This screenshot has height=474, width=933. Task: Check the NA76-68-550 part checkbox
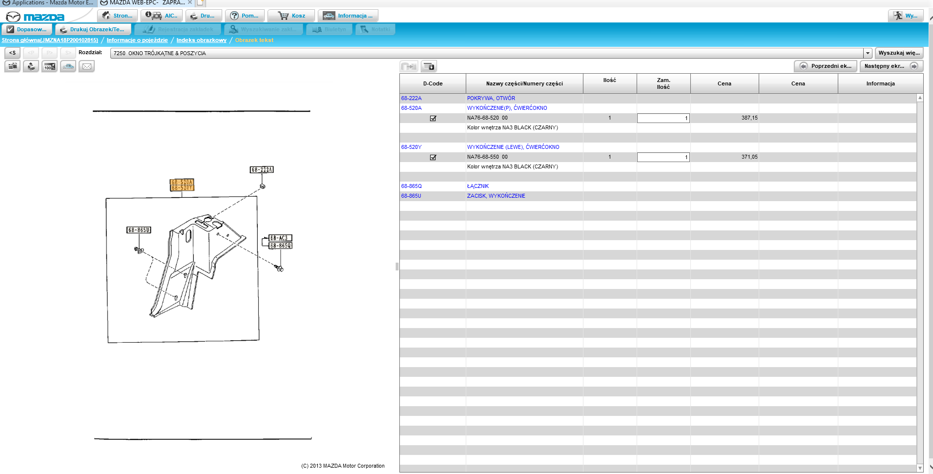click(x=433, y=157)
